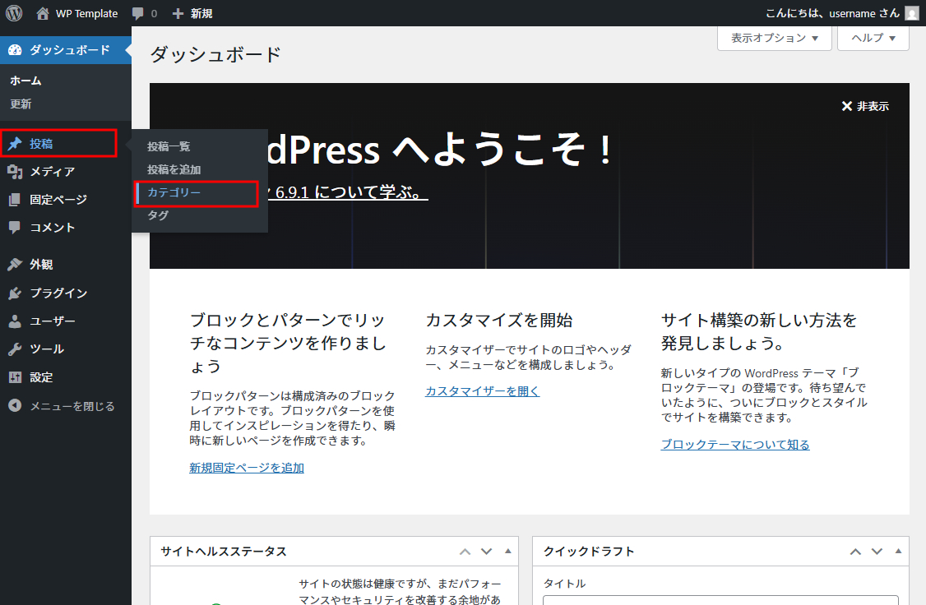The image size is (926, 605).
Task: Select 投稿を追加 in the submenu
Action: [x=174, y=169]
